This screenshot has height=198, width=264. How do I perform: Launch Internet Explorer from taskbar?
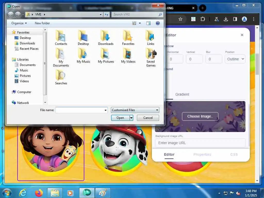(23, 193)
